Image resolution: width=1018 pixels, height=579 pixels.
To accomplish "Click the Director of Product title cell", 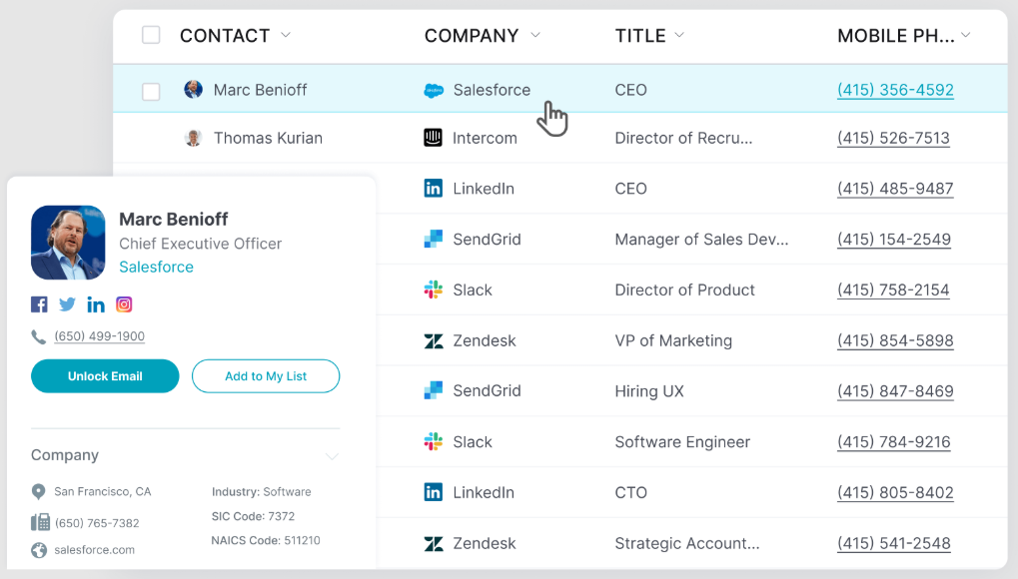I will [x=685, y=289].
